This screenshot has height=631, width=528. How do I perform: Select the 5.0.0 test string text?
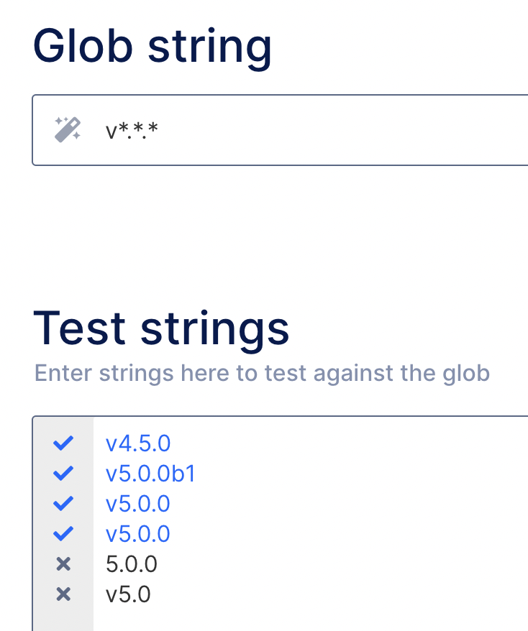(131, 564)
